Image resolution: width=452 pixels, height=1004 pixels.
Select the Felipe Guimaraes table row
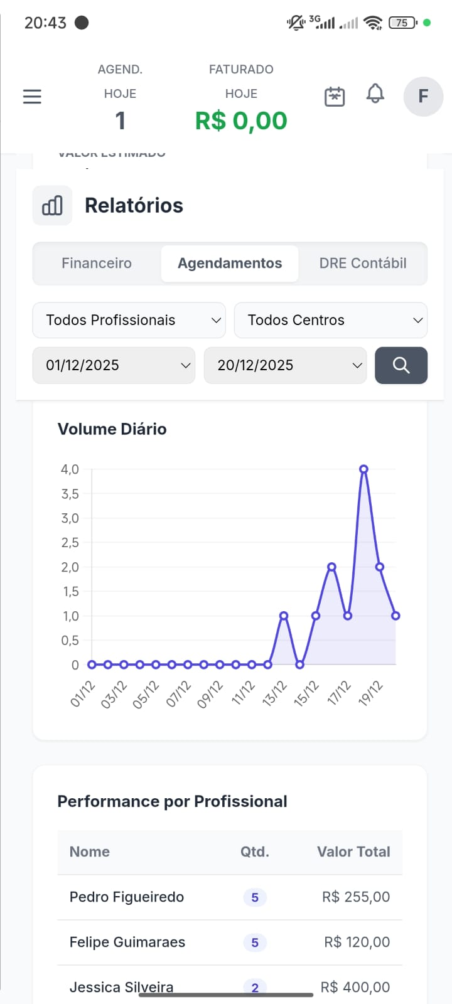point(230,943)
